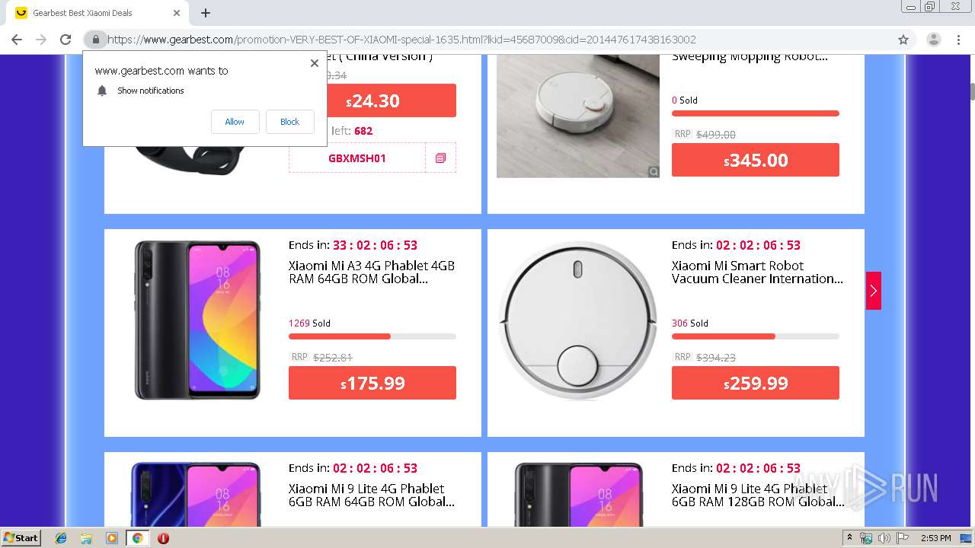Screen dimensions: 975x548
Task: Open a new browser tab
Action: coord(206,13)
